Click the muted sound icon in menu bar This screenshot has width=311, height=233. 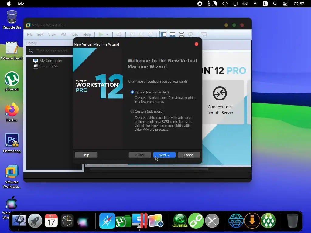click(245, 4)
